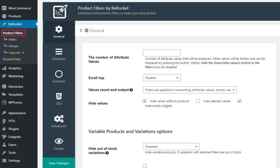280x168 pixels.
Task: Click 'Variable Products and Variations options' heading
Action: point(130,132)
